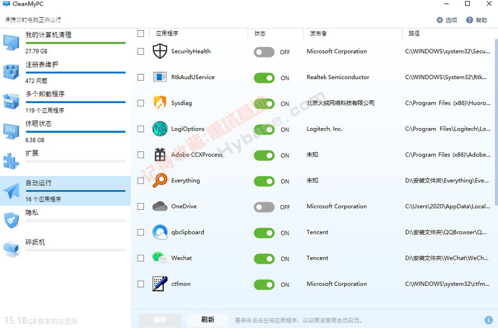Check the Adobe CCXProcess row checkbox
498x328 pixels.
click(141, 155)
